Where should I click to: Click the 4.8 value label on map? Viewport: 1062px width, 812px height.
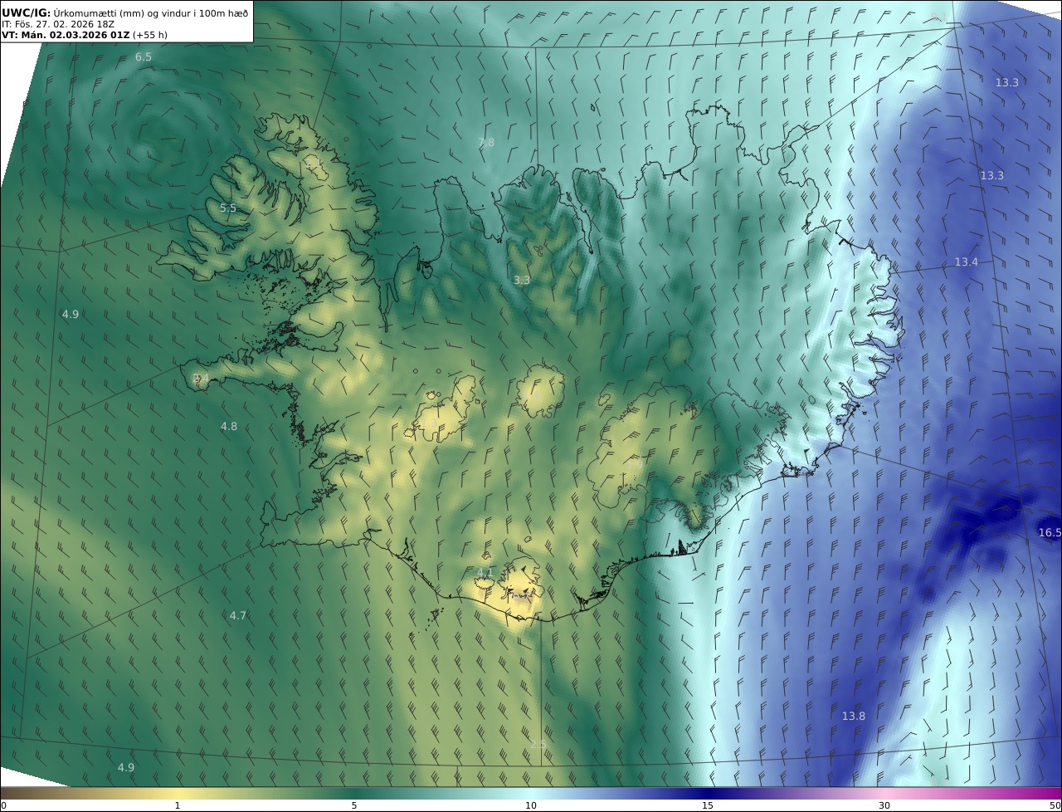[228, 427]
